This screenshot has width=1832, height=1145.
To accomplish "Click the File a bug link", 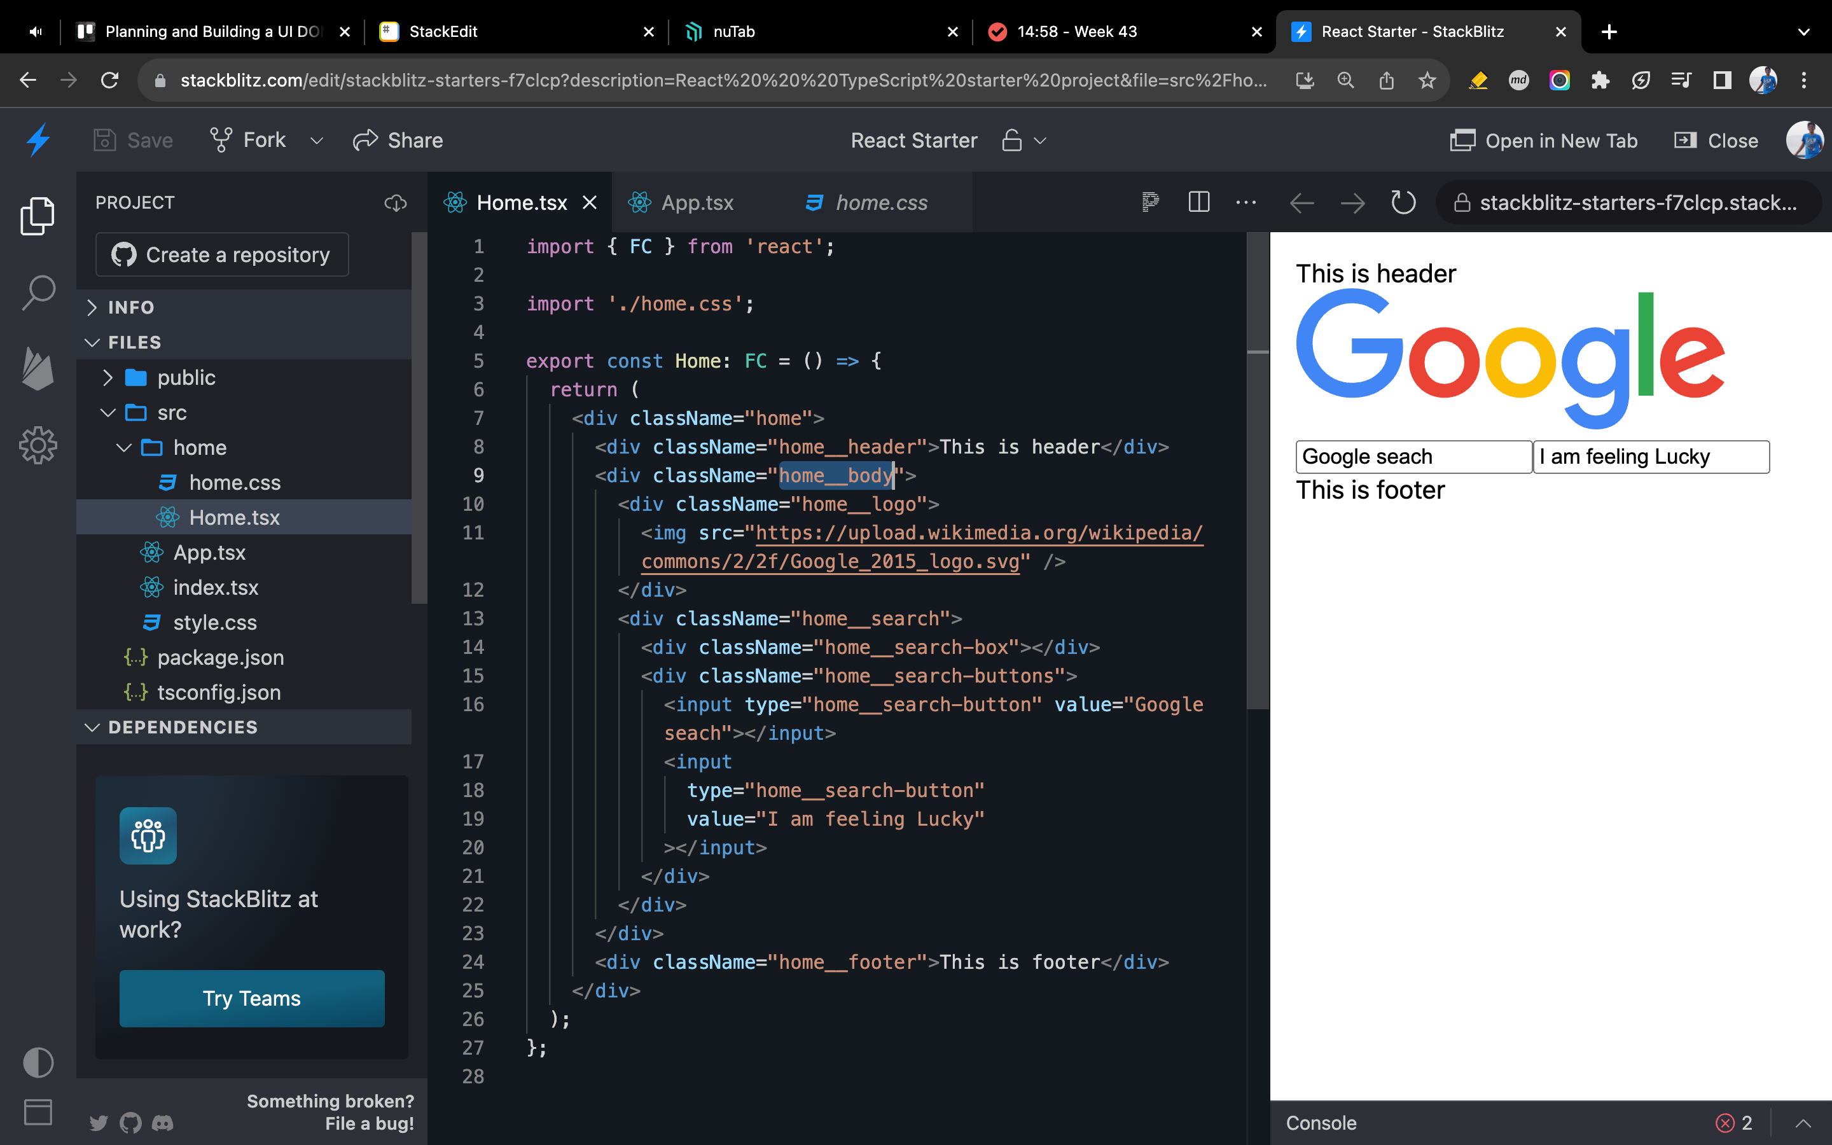I will 370,1123.
